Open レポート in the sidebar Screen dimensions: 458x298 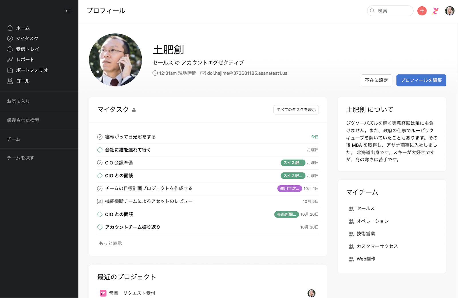pyautogui.click(x=25, y=60)
